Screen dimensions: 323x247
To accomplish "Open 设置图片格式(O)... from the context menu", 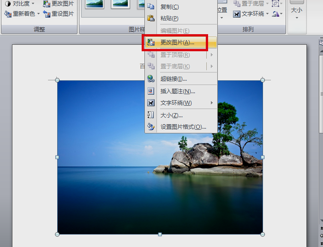I will [181, 127].
